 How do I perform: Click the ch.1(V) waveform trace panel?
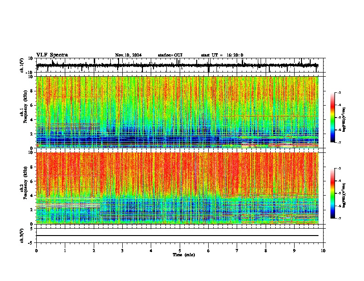point(180,65)
